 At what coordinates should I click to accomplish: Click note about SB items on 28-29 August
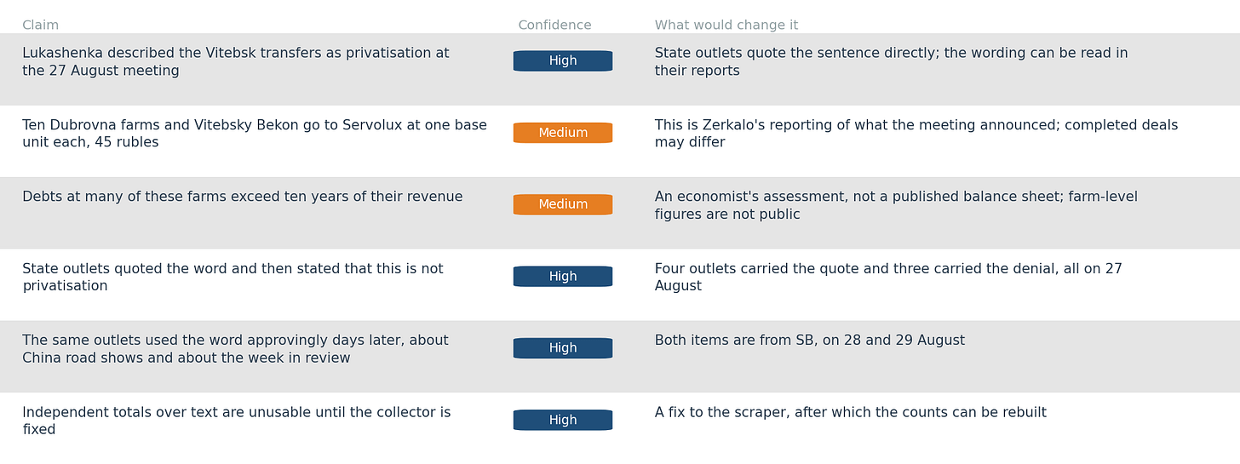coord(810,341)
